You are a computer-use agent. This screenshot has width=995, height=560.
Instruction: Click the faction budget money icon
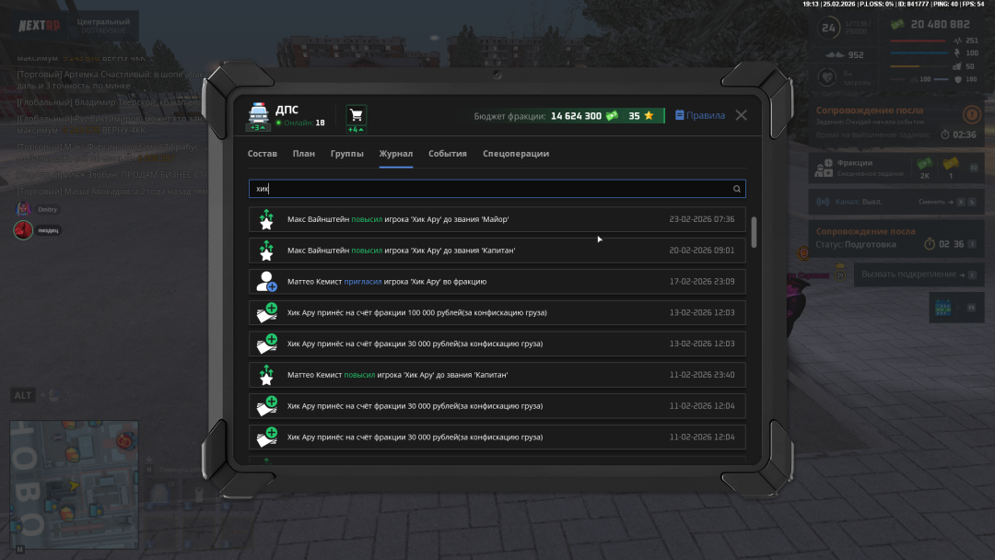pos(612,116)
